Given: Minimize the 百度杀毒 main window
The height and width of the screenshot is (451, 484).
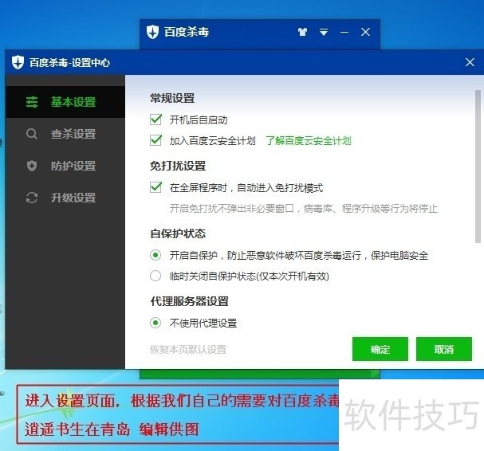Looking at the screenshot, I should [x=344, y=32].
